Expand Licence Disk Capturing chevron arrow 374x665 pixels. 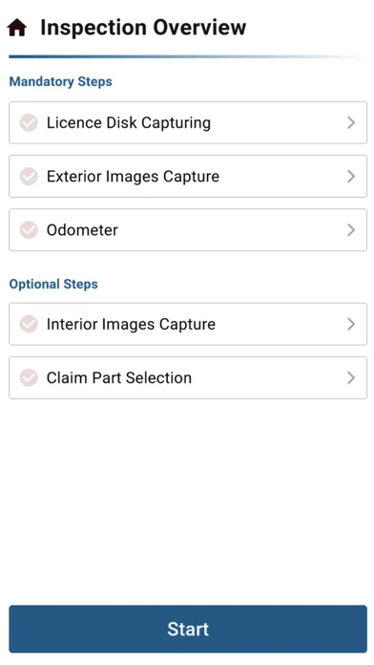pos(351,122)
